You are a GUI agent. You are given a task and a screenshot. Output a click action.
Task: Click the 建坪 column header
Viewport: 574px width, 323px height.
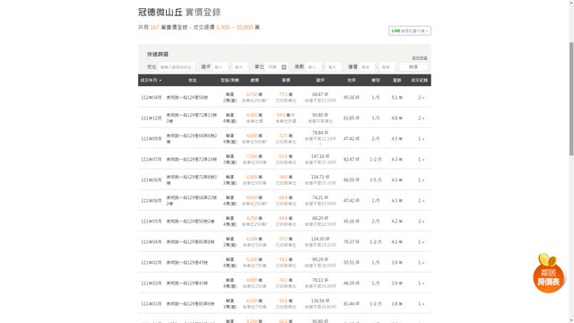[x=320, y=80]
